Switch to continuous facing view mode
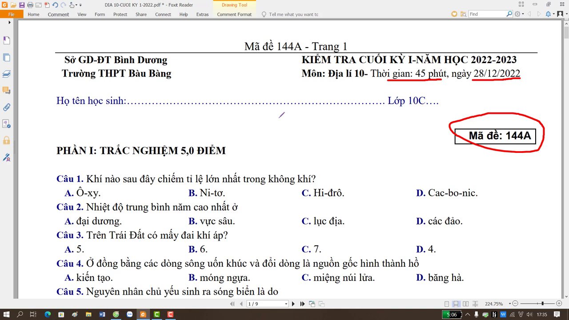This screenshot has height=320, width=569. point(475,304)
